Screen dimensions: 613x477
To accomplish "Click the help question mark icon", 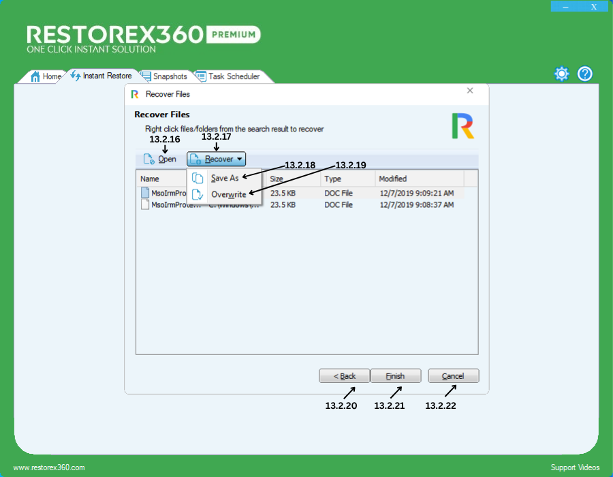I will pos(585,74).
